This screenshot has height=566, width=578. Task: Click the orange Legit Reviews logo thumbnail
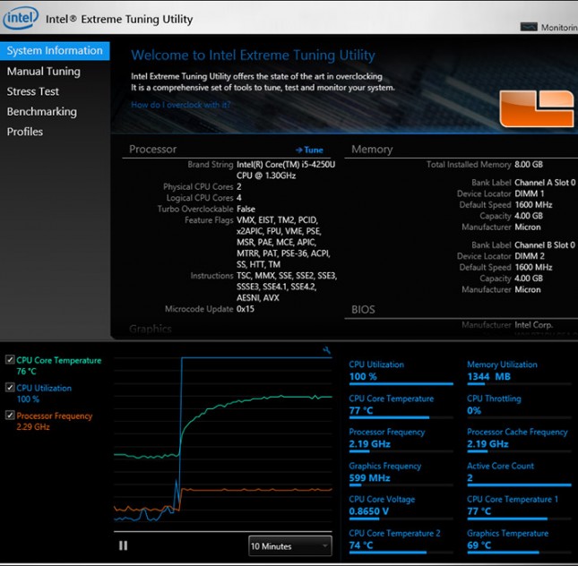pyautogui.click(x=537, y=108)
